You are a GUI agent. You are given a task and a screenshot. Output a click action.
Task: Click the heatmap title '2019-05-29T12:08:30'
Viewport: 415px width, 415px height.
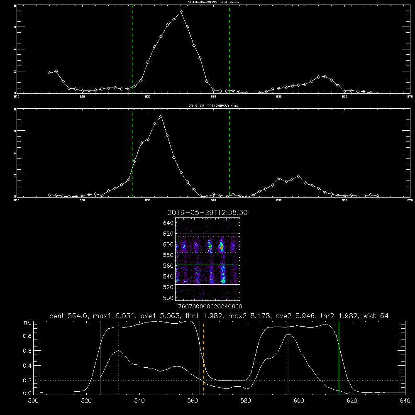click(x=207, y=212)
